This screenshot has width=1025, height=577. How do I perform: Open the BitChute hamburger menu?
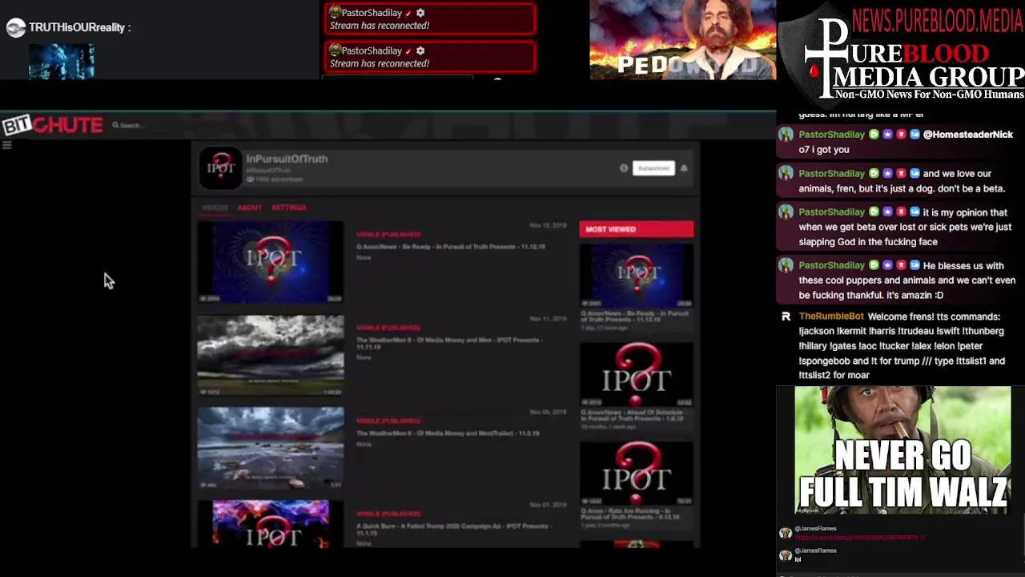click(6, 145)
